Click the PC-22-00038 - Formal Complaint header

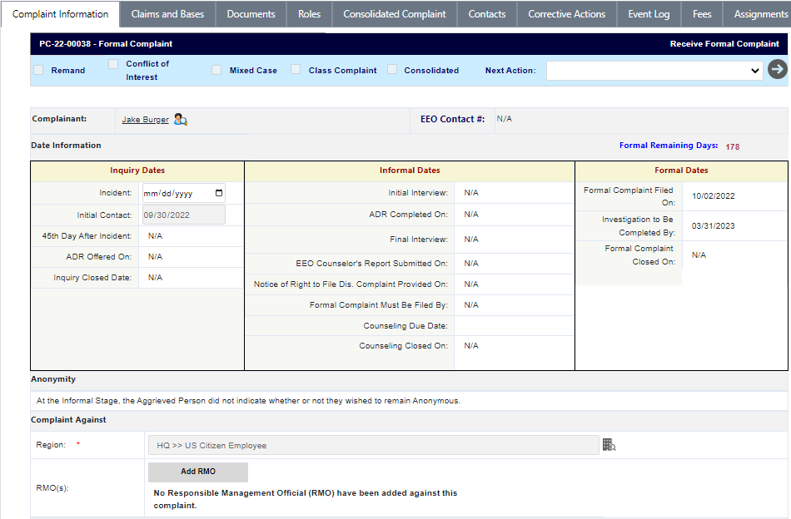[x=106, y=44]
